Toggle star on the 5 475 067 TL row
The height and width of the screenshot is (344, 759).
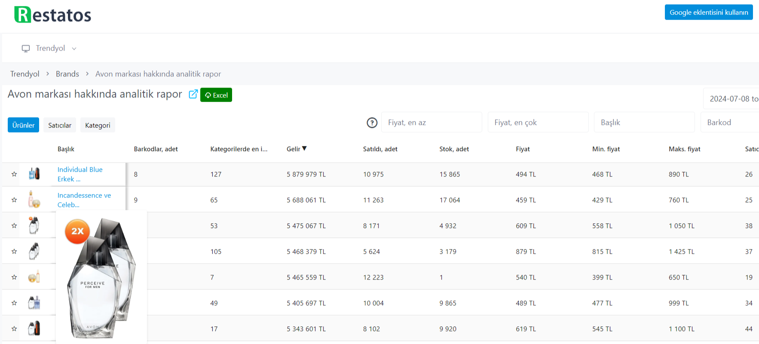[x=14, y=226]
